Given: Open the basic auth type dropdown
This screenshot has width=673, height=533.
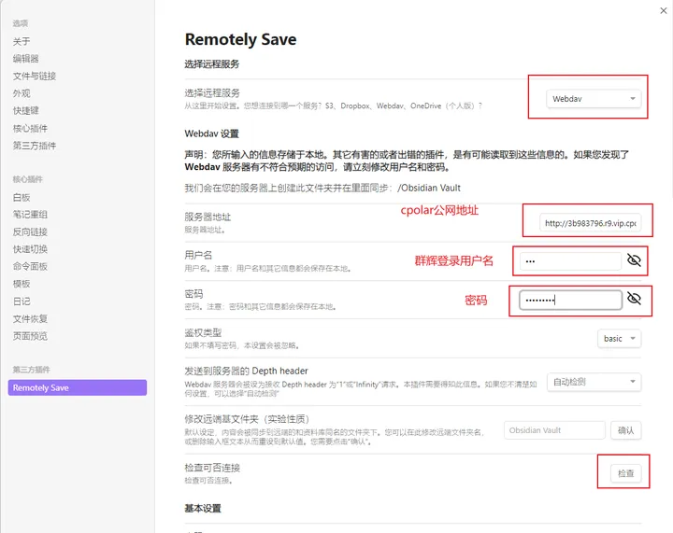Looking at the screenshot, I should [620, 339].
